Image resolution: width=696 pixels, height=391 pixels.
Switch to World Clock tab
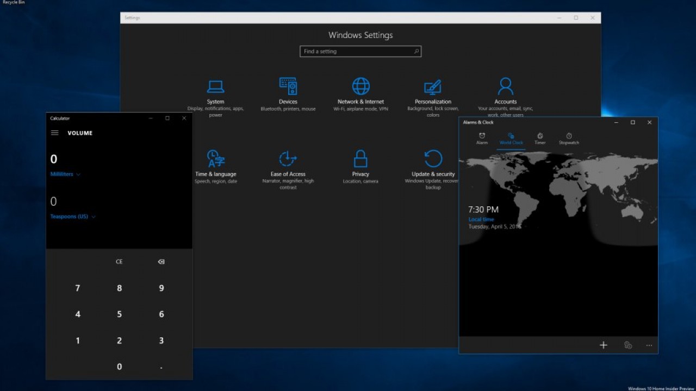click(511, 138)
